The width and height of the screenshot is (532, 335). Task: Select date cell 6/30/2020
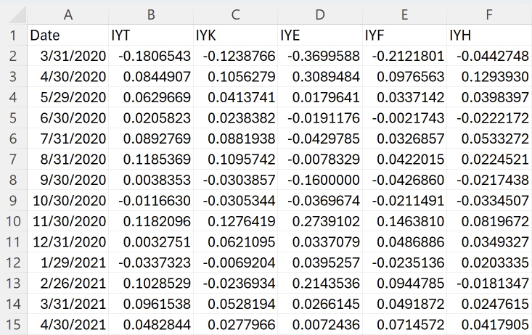(x=67, y=117)
